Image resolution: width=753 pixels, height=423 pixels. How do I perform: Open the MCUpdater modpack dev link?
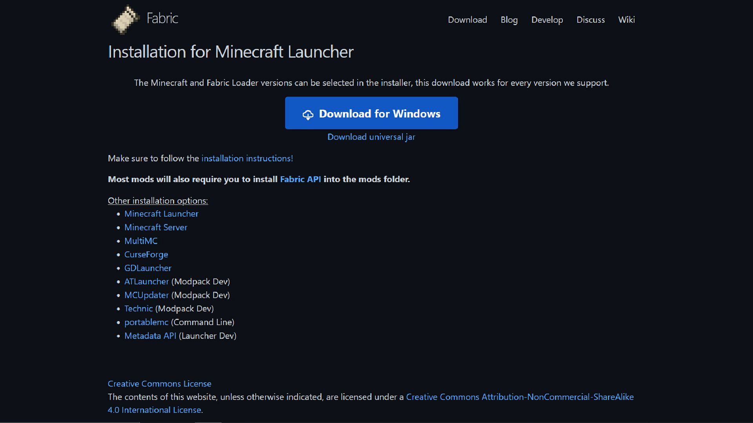146,295
